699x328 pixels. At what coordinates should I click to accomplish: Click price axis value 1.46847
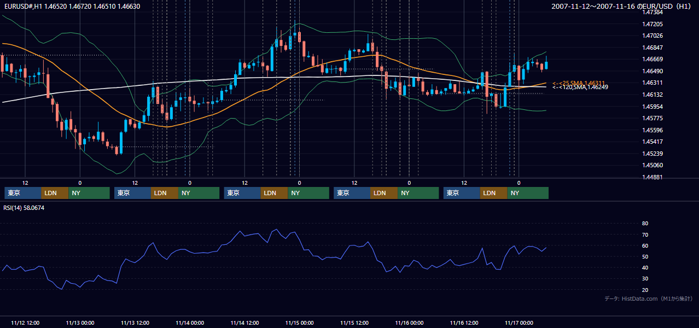click(653, 48)
